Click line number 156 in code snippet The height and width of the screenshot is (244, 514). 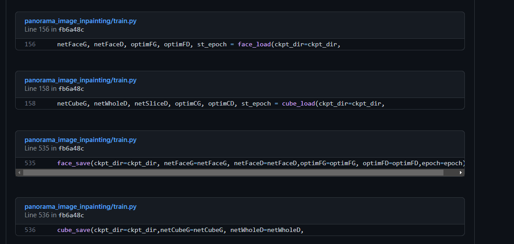pyautogui.click(x=30, y=44)
